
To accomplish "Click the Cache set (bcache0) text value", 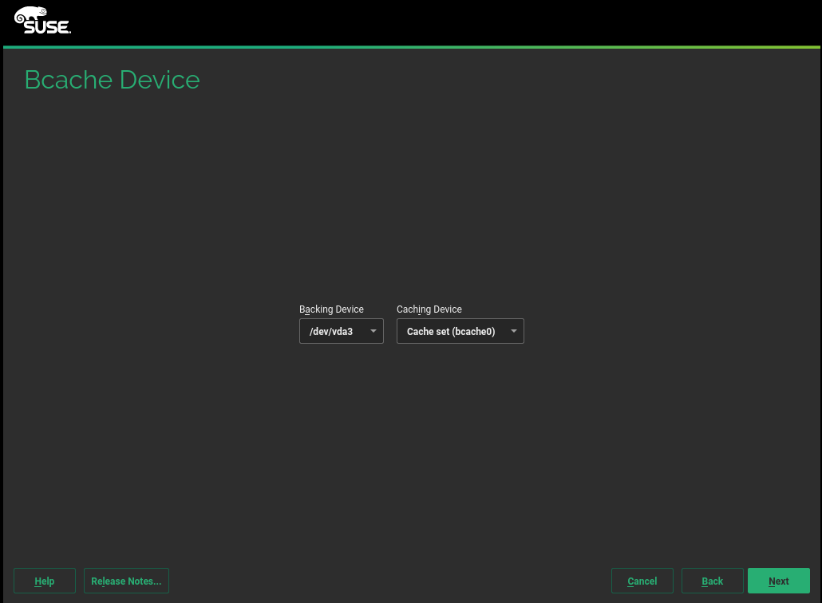I will pos(451,331).
